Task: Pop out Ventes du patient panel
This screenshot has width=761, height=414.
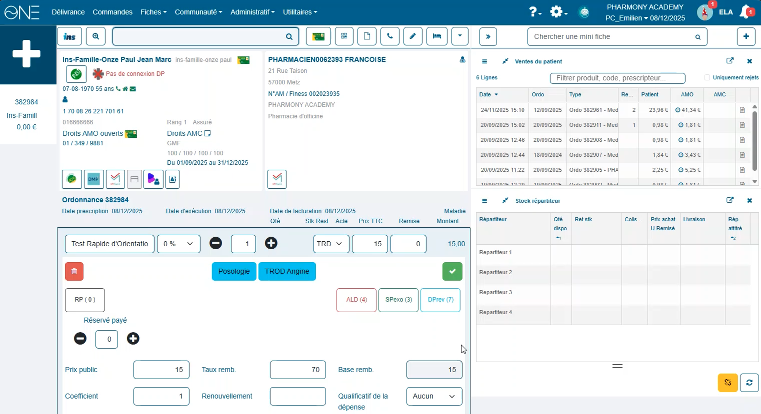Action: [x=730, y=61]
